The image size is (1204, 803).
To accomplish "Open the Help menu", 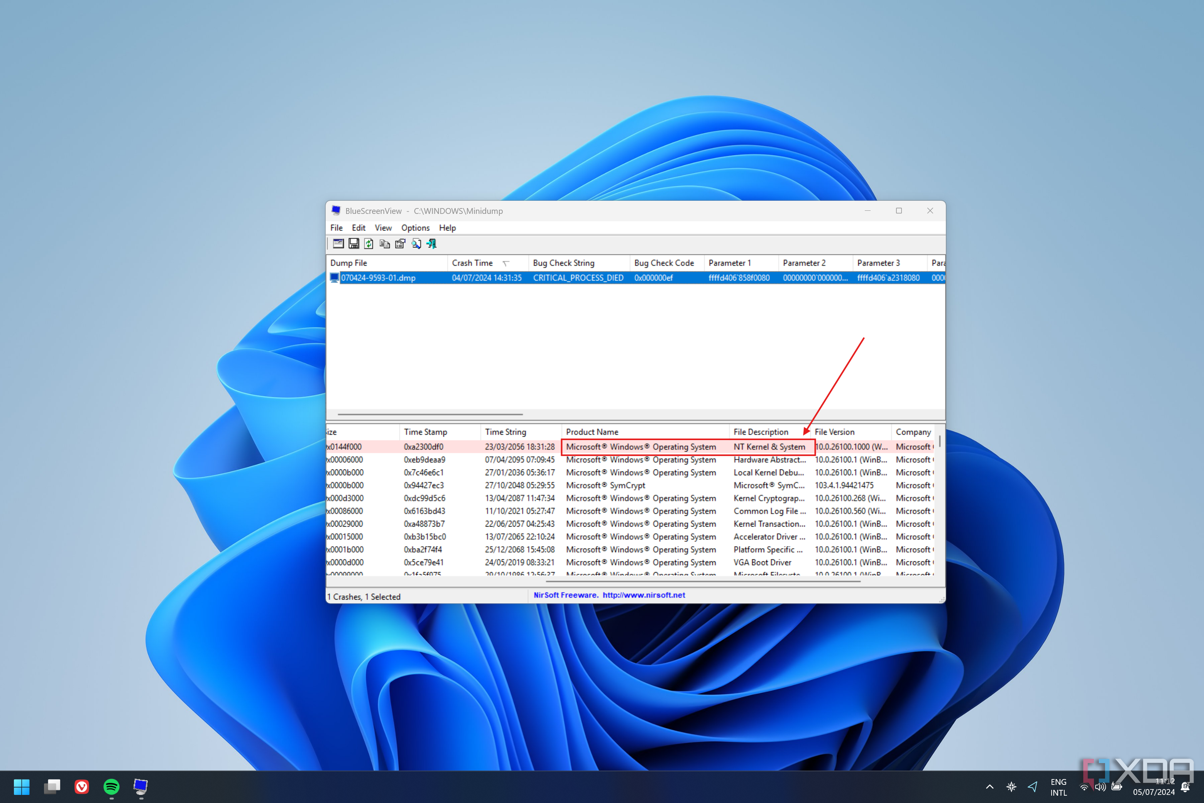I will click(x=447, y=228).
